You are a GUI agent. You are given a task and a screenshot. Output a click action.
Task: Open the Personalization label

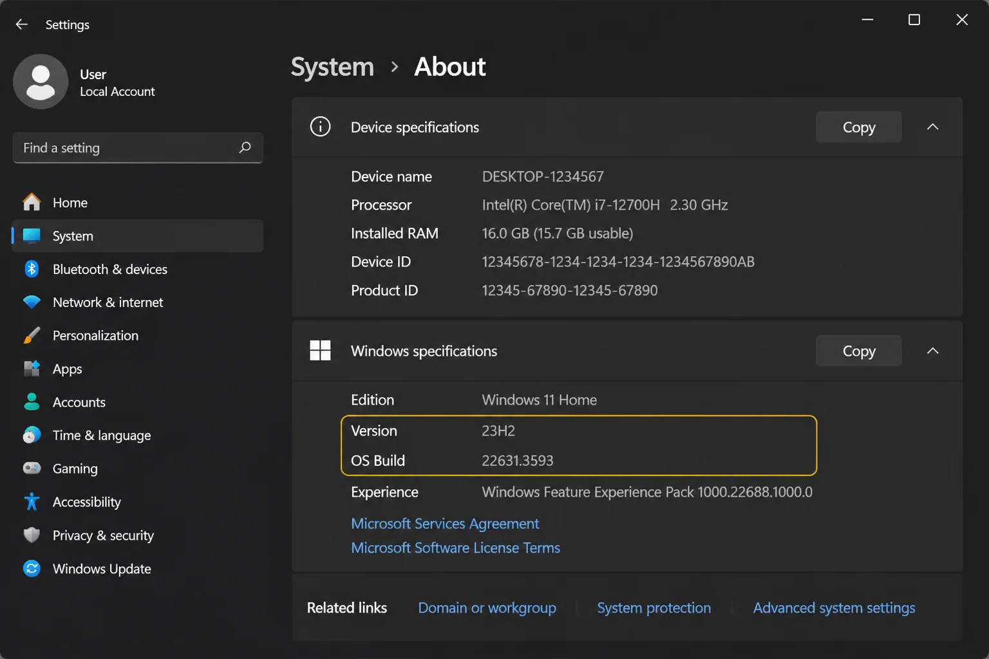click(95, 335)
